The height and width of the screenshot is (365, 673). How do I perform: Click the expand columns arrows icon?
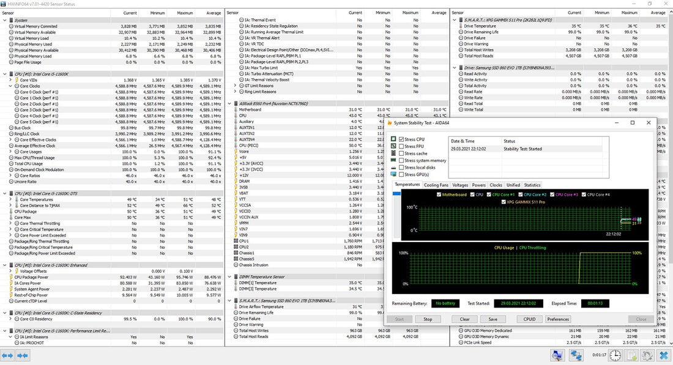coord(8,355)
